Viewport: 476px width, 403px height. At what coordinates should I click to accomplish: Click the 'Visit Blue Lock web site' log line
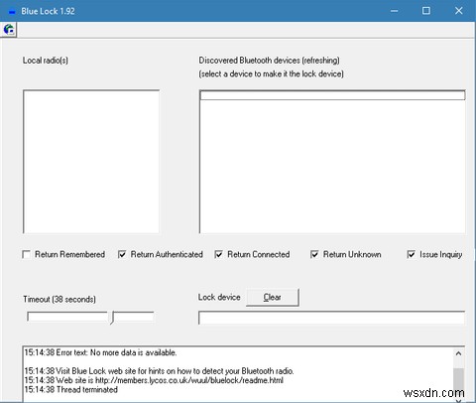coord(159,371)
